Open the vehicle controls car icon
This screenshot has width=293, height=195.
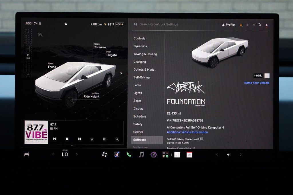click(27, 154)
